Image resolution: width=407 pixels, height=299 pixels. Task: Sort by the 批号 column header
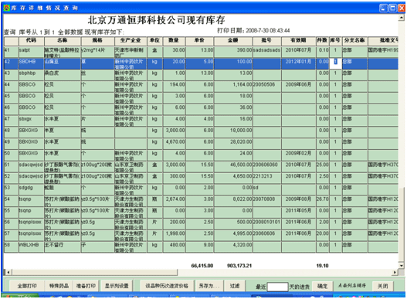point(266,40)
